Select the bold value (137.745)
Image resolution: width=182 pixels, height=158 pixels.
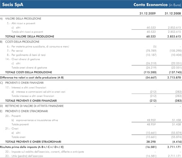[175, 72]
